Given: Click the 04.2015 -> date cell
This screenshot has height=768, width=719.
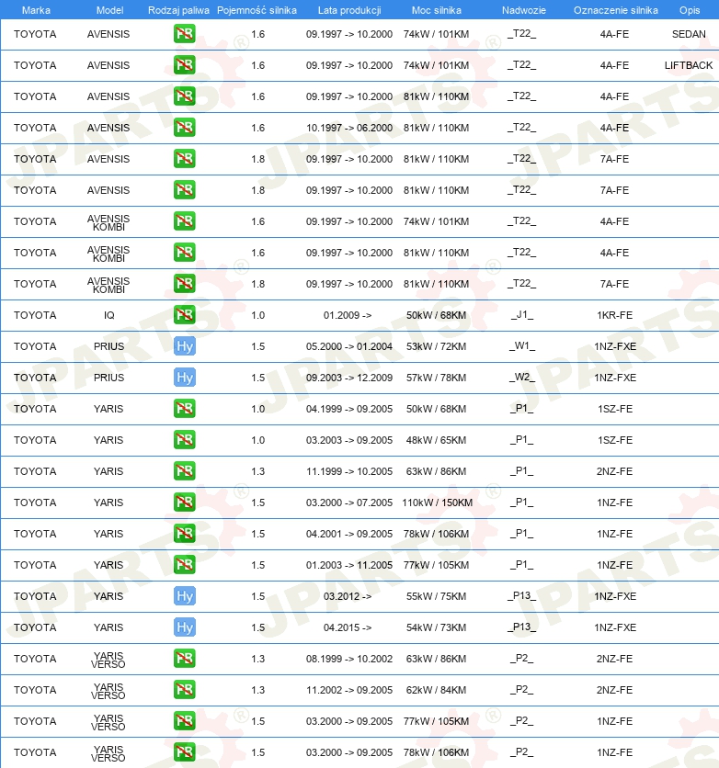Looking at the screenshot, I should [x=348, y=627].
